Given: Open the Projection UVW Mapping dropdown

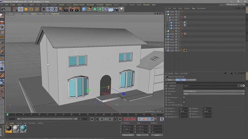Looking at the screenshot, I should (x=214, y=91).
